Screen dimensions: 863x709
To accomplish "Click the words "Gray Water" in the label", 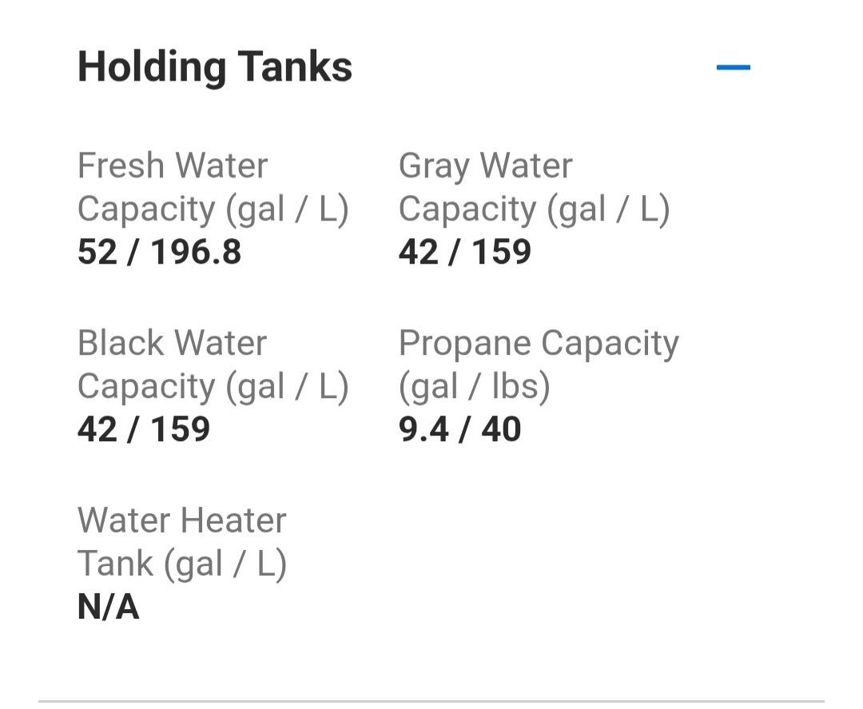I will coord(485,166).
